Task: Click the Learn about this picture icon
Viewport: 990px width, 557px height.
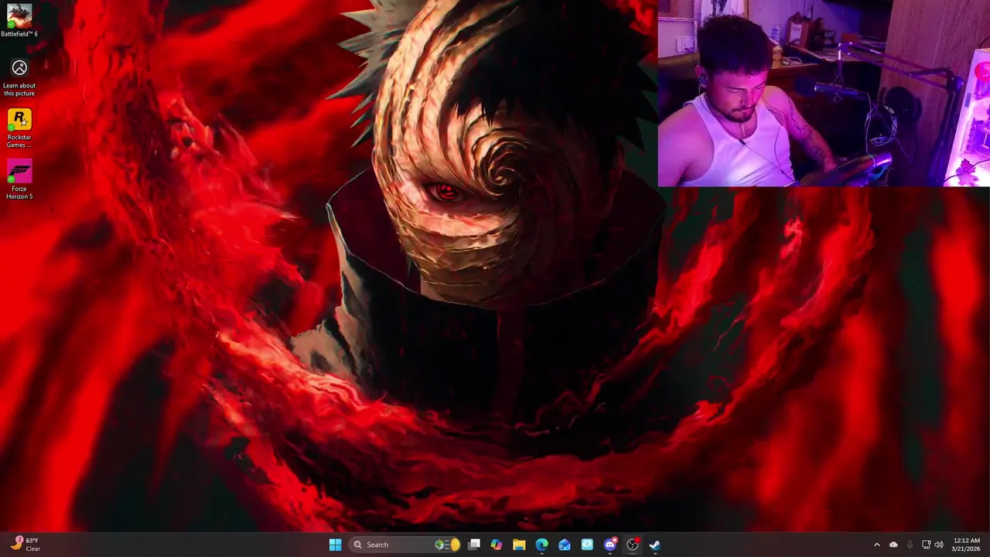Action: click(x=19, y=77)
